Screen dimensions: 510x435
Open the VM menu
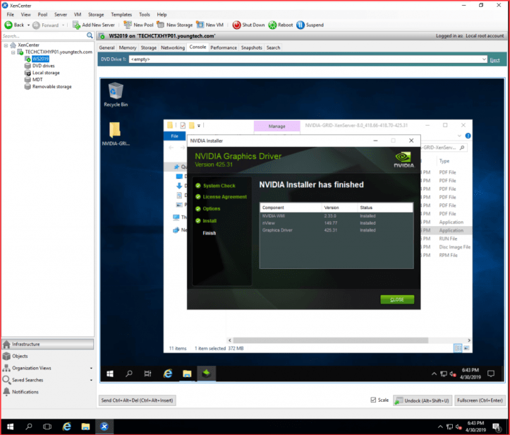click(x=78, y=15)
